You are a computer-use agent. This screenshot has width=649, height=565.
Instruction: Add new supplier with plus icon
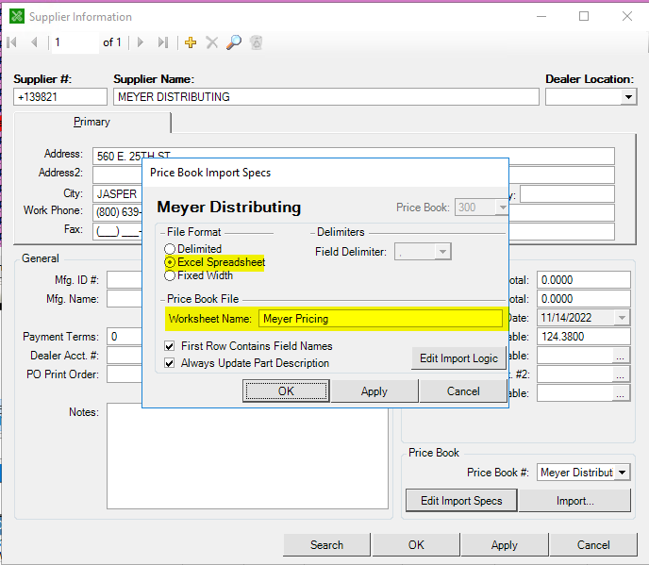(x=191, y=42)
